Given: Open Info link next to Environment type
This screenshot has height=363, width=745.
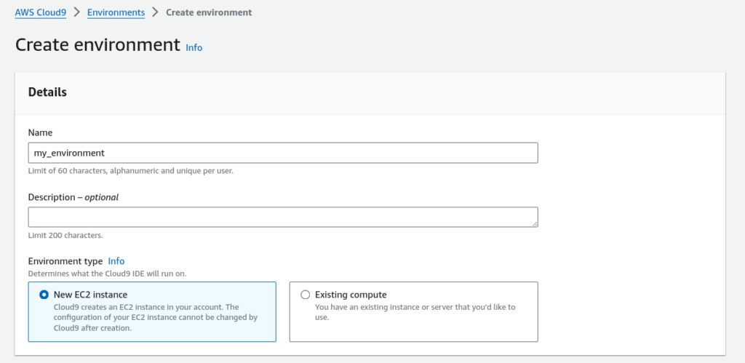Looking at the screenshot, I should [116, 261].
